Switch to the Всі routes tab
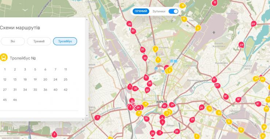Screen dimensions: 270x139 click(x=13, y=41)
